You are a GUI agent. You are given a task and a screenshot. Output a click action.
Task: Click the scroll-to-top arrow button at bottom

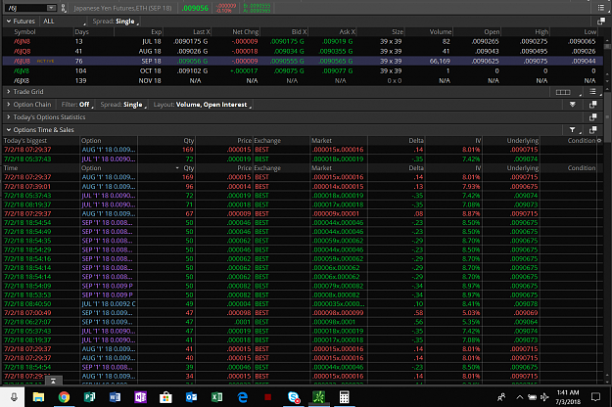[54, 381]
